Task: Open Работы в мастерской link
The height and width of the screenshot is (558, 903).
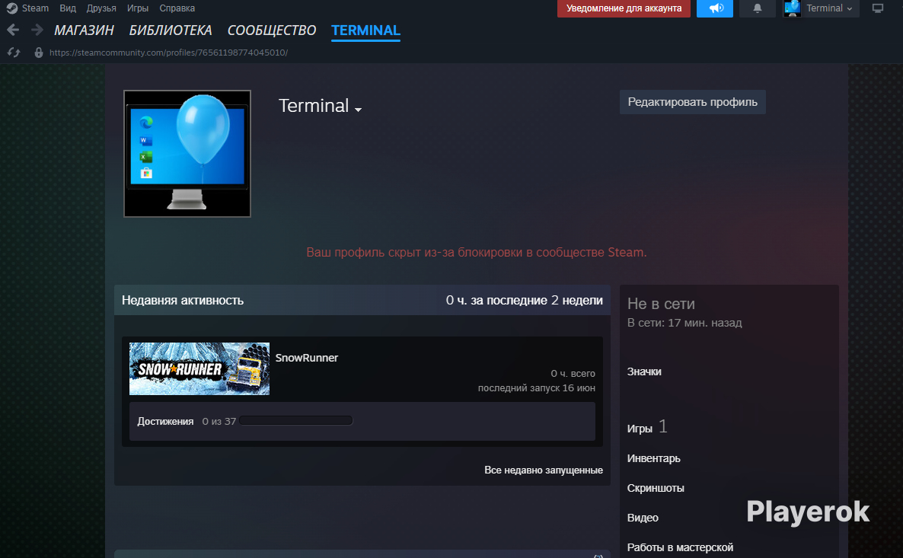Action: point(680,547)
